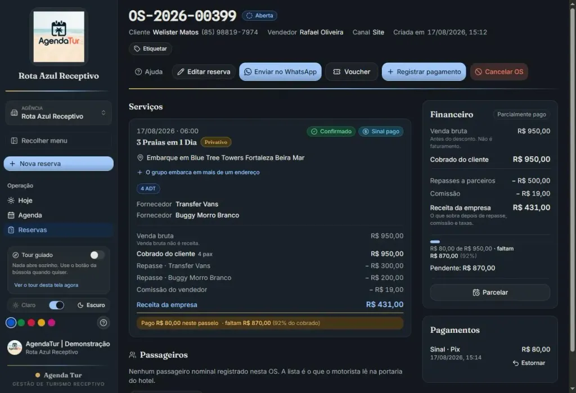Click the compass icon in Tour guiado
The image size is (576, 393).
(15, 255)
